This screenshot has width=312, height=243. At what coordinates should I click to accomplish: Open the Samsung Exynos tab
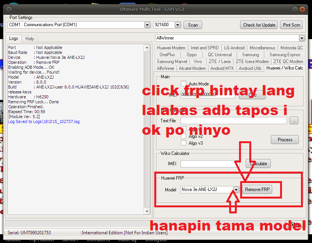[285, 55]
